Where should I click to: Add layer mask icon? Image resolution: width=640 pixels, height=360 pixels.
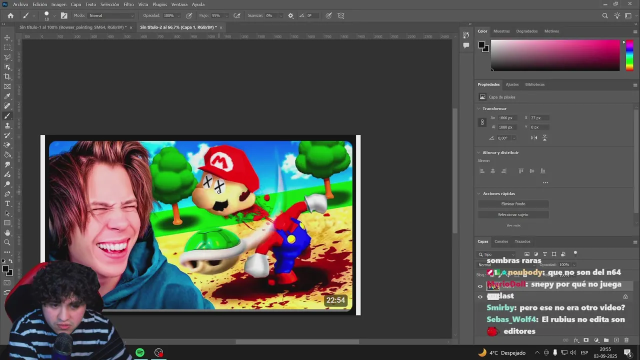coord(586,340)
